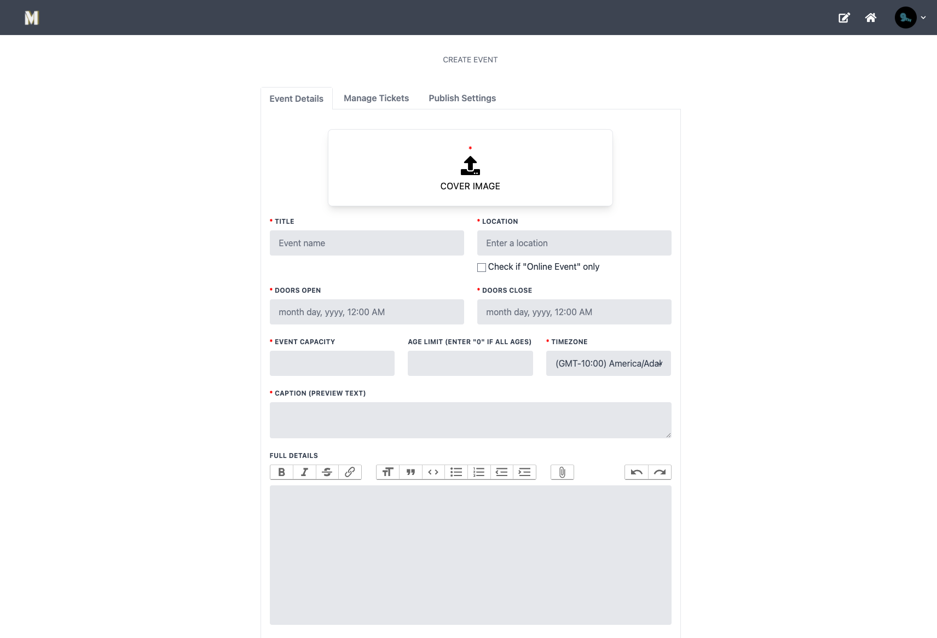Screen dimensions: 937x638
Task: Increase indent level
Action: point(524,472)
